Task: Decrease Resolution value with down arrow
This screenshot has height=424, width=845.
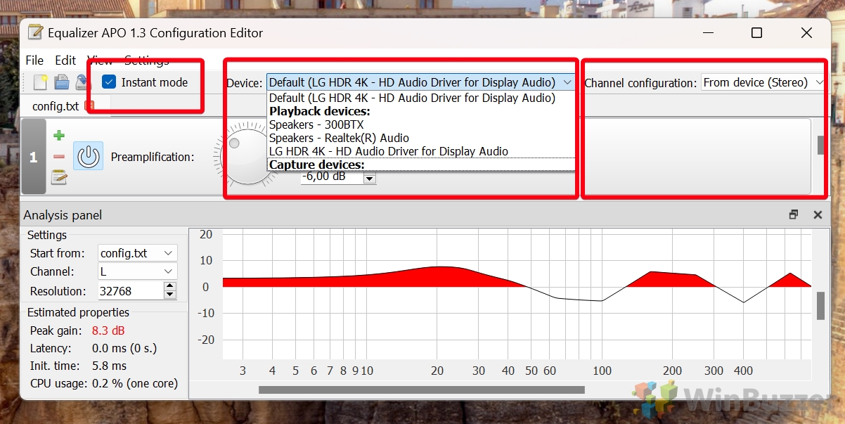Action: coord(169,295)
